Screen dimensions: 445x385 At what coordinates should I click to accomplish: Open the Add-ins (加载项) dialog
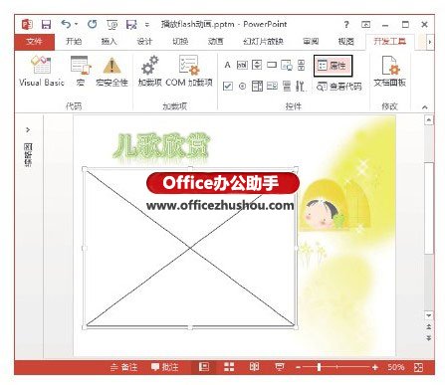coord(149,72)
